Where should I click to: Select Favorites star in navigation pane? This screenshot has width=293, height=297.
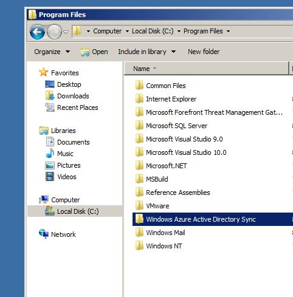[x=44, y=72]
